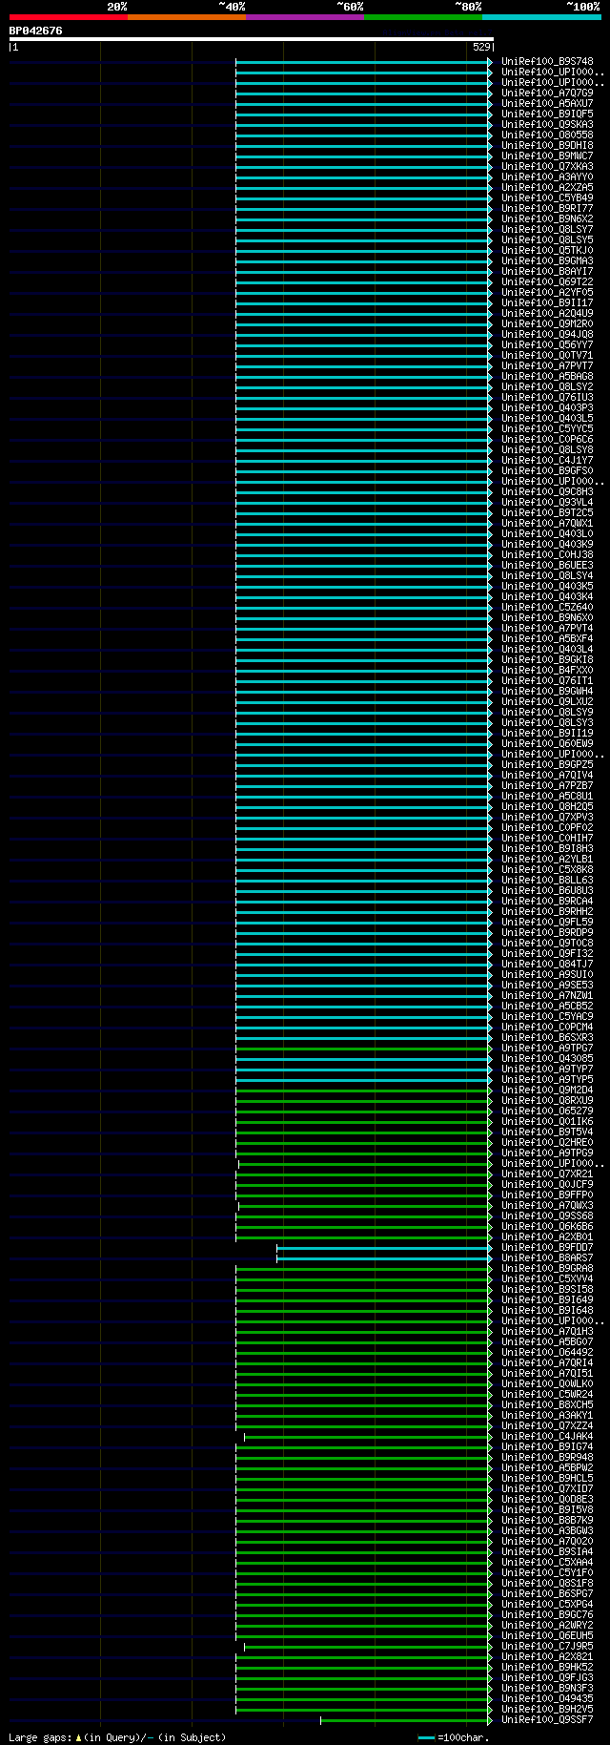Click UniRef100_C5Y1F0 label

click(x=547, y=1573)
